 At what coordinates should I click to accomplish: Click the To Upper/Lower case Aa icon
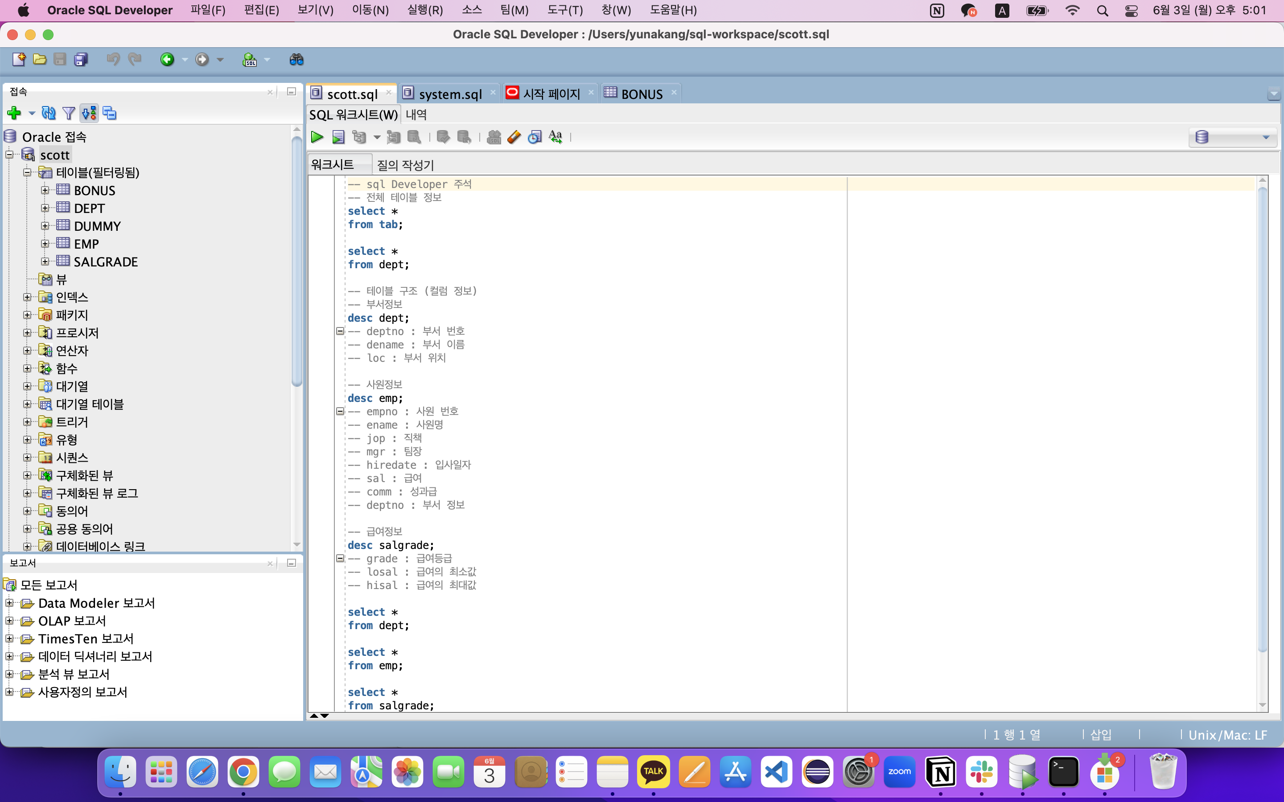pos(556,137)
